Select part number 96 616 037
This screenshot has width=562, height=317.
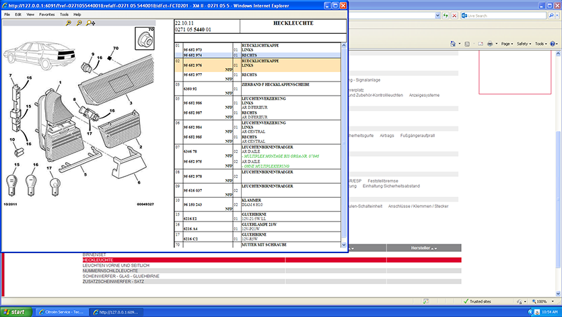[x=192, y=190]
